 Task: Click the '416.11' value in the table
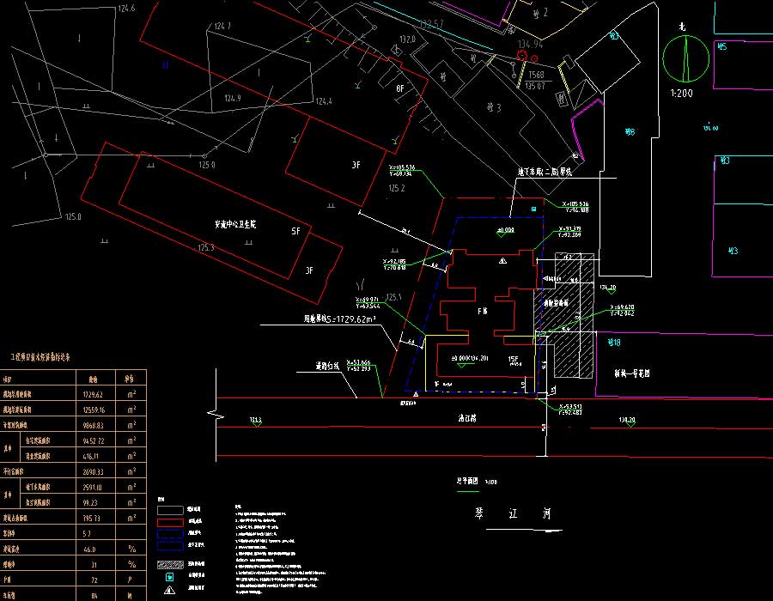pyautogui.click(x=91, y=456)
